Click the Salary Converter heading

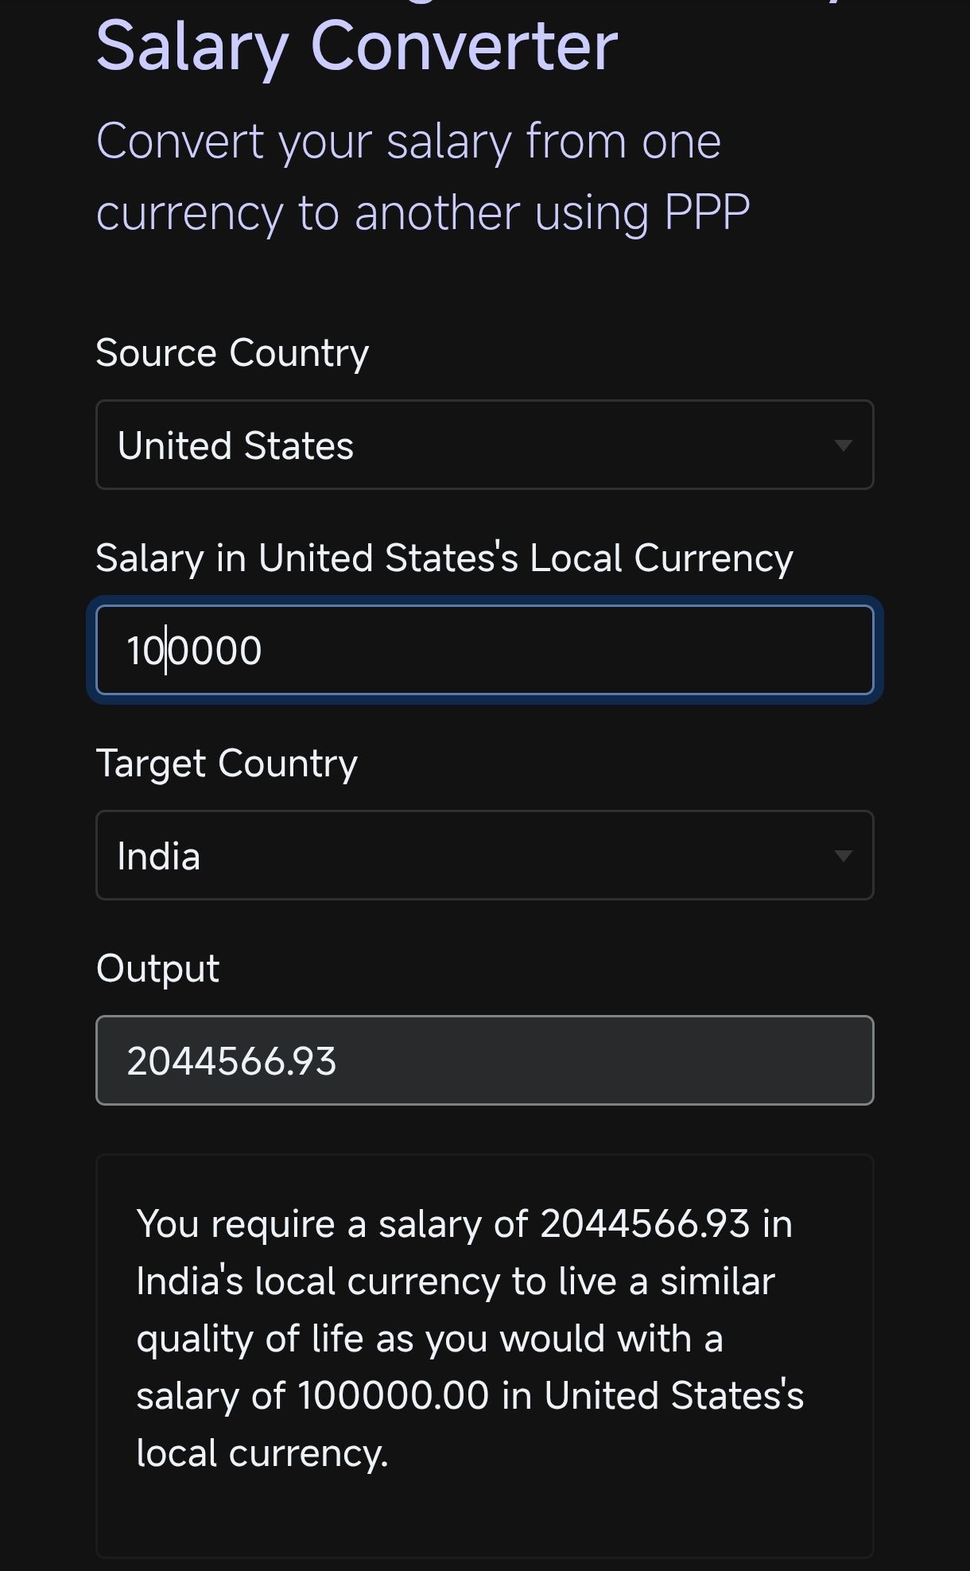coord(357,46)
